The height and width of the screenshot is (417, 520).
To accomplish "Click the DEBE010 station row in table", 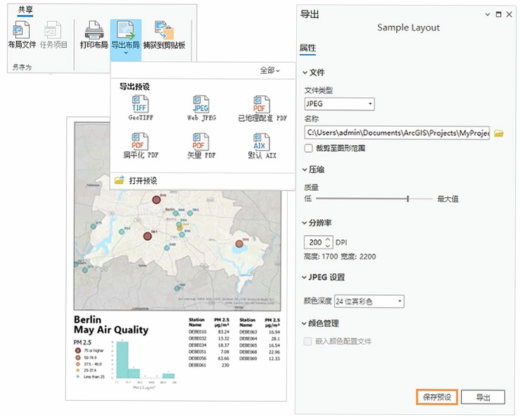I will coord(209,332).
